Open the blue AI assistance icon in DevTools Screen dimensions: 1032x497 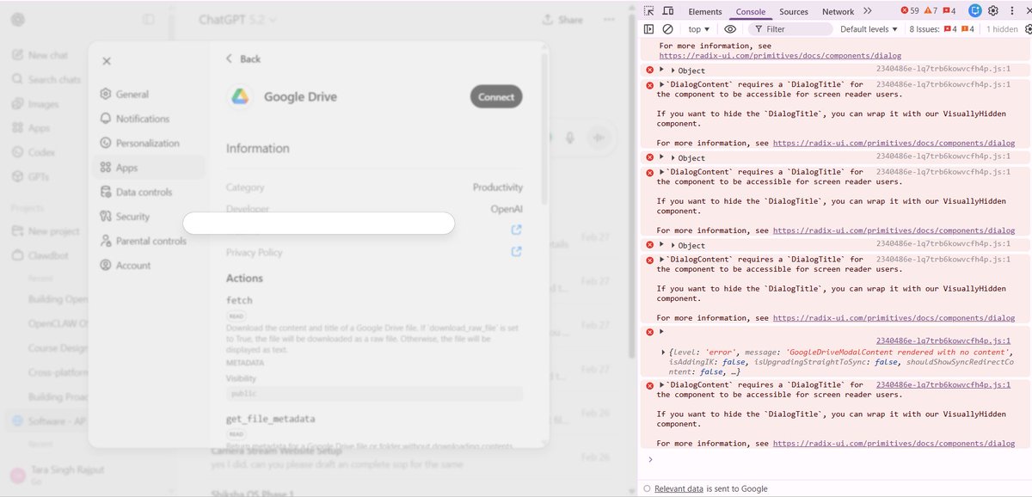tap(974, 10)
